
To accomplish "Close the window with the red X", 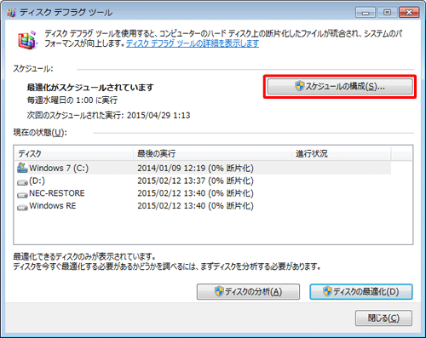I will (x=409, y=13).
